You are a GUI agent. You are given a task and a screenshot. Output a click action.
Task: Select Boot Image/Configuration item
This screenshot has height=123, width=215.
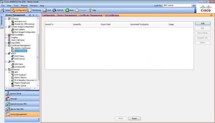[x=25, y=32]
